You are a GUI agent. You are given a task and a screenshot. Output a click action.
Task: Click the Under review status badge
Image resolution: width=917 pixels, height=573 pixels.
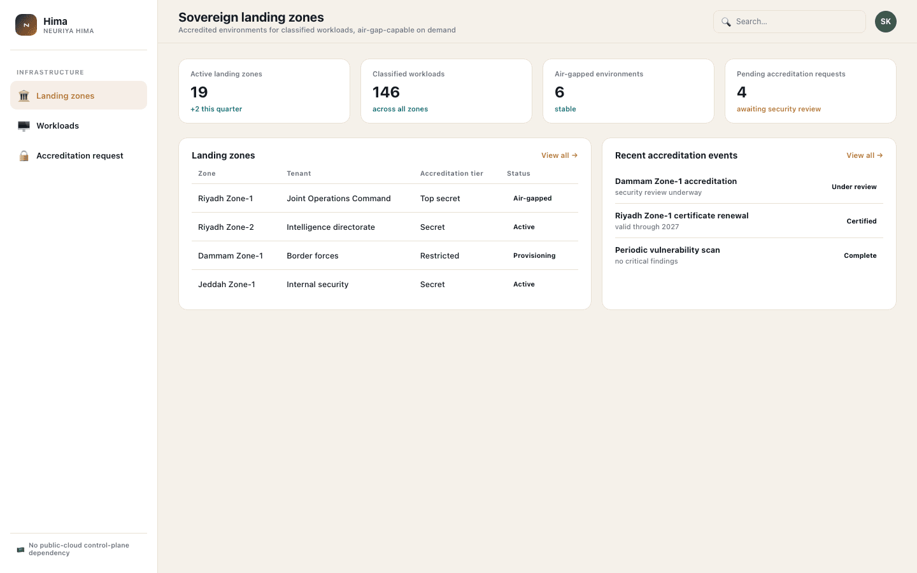[854, 187]
